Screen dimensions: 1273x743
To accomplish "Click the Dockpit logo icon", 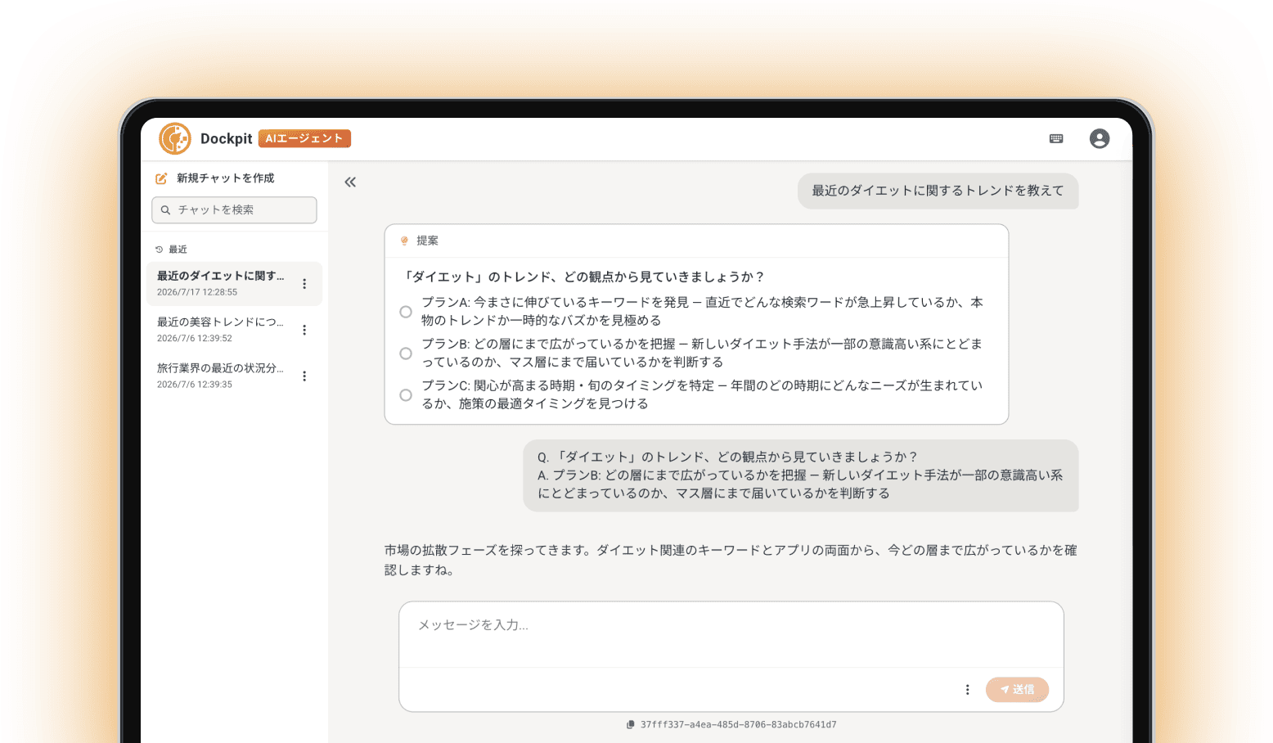I will coord(175,138).
